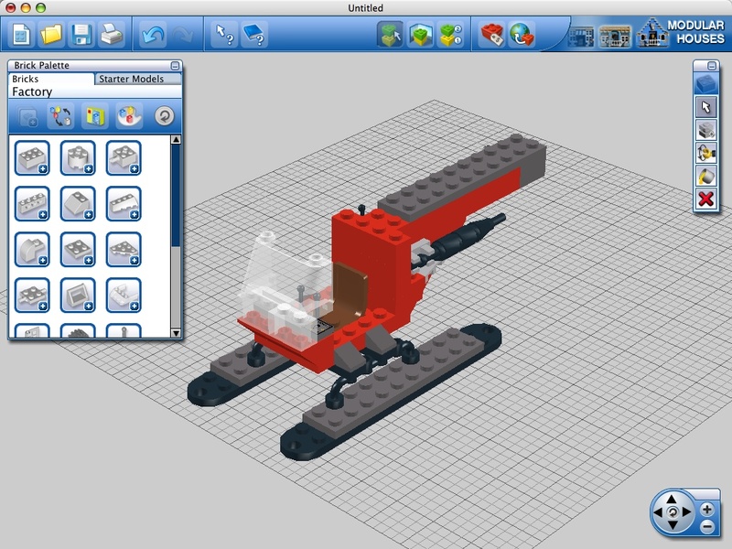This screenshot has width=732, height=549.
Task: Click the Save file icon
Action: click(x=81, y=35)
